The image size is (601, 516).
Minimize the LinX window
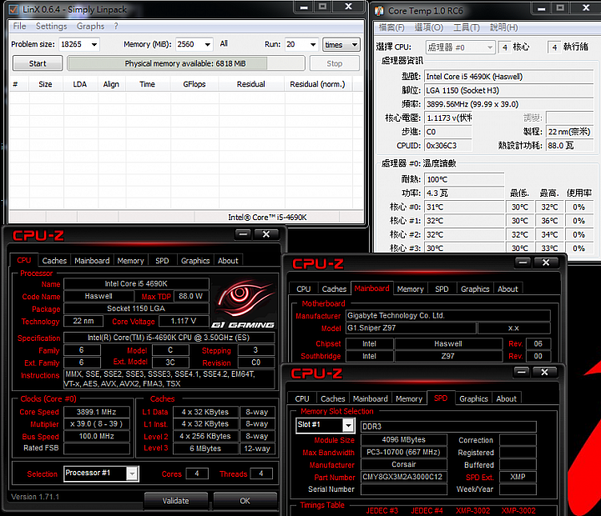[304, 7]
